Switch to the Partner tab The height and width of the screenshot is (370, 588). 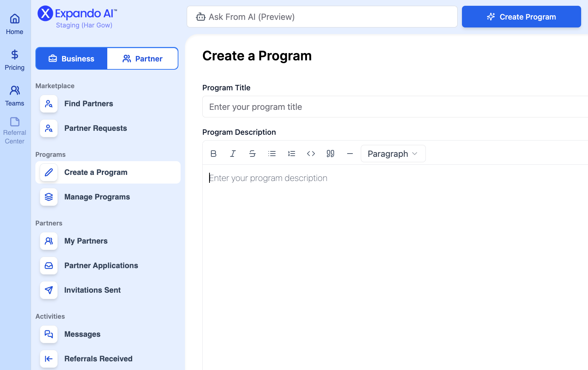[143, 59]
